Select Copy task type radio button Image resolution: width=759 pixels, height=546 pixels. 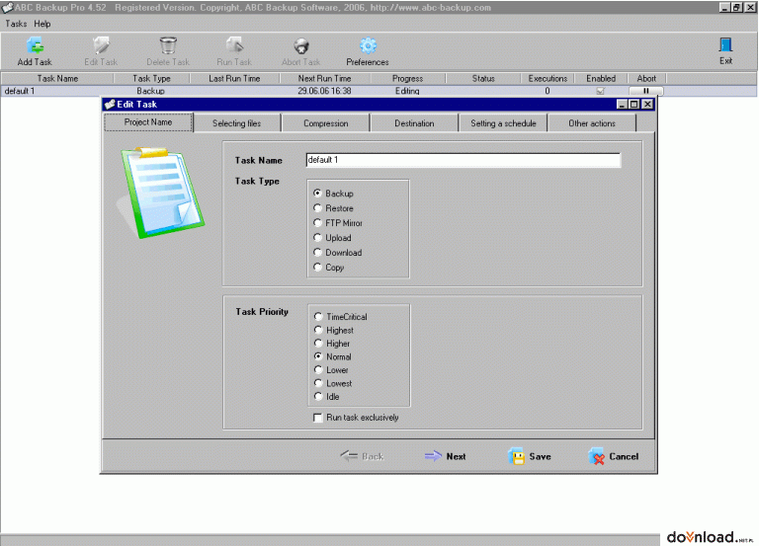317,268
